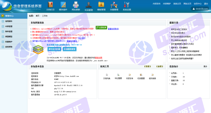This screenshot has height=113, width=211.
Task: Click the 内容发布 tool icon
Action: click(130, 75)
